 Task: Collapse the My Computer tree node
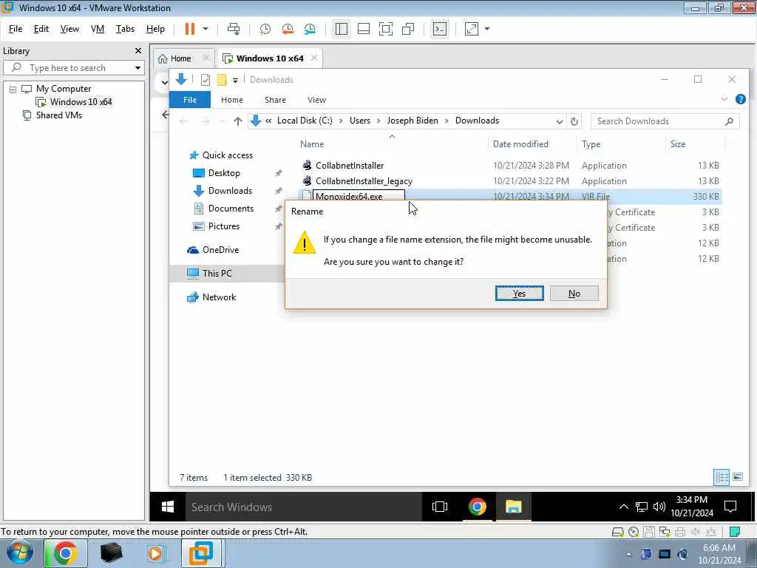[13, 89]
